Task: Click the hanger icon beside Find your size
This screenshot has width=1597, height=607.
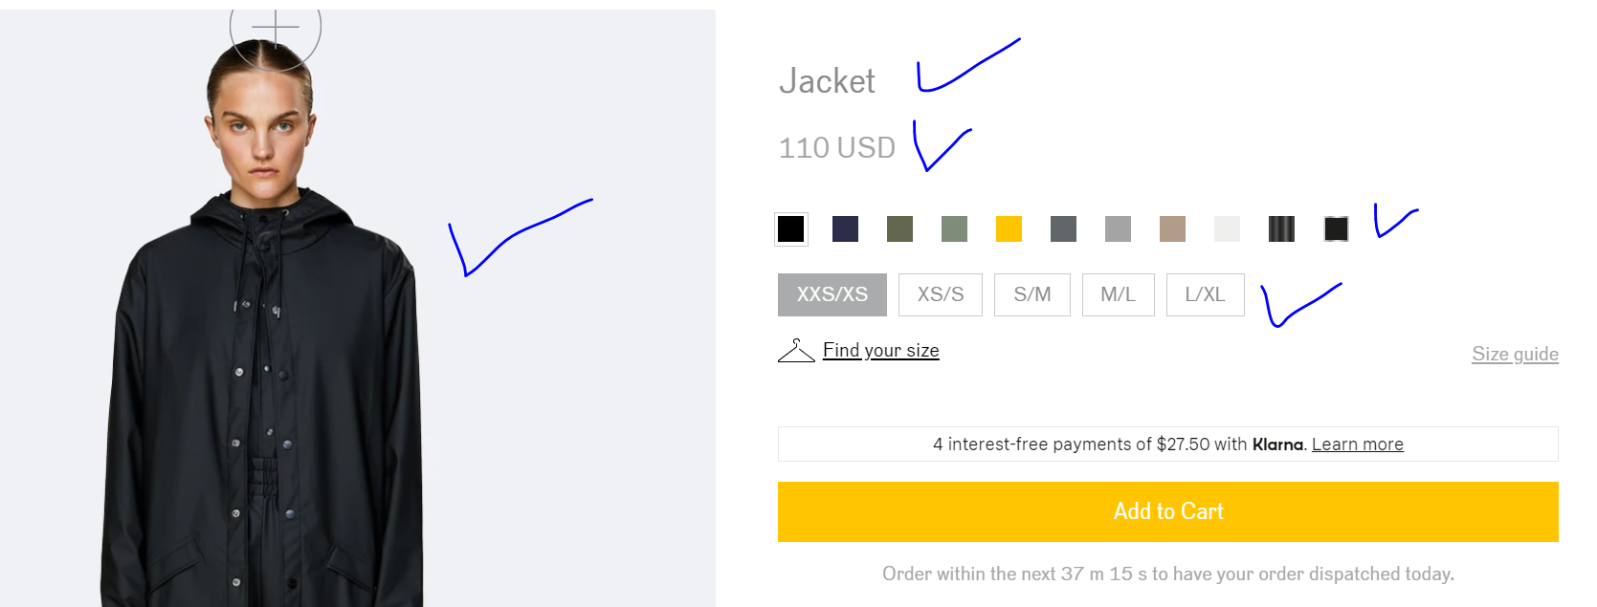Action: 796,351
